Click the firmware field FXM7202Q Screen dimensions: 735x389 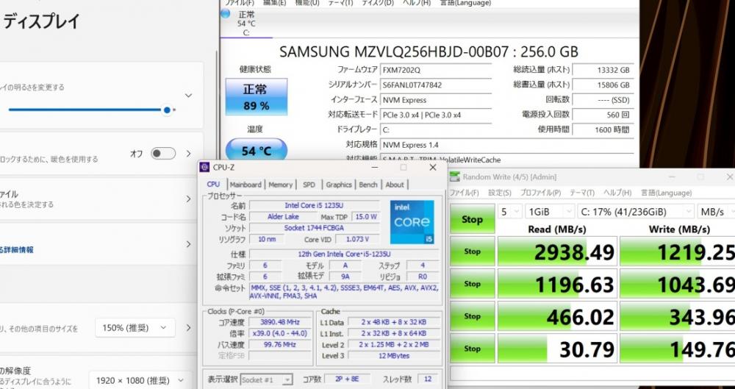[435, 71]
